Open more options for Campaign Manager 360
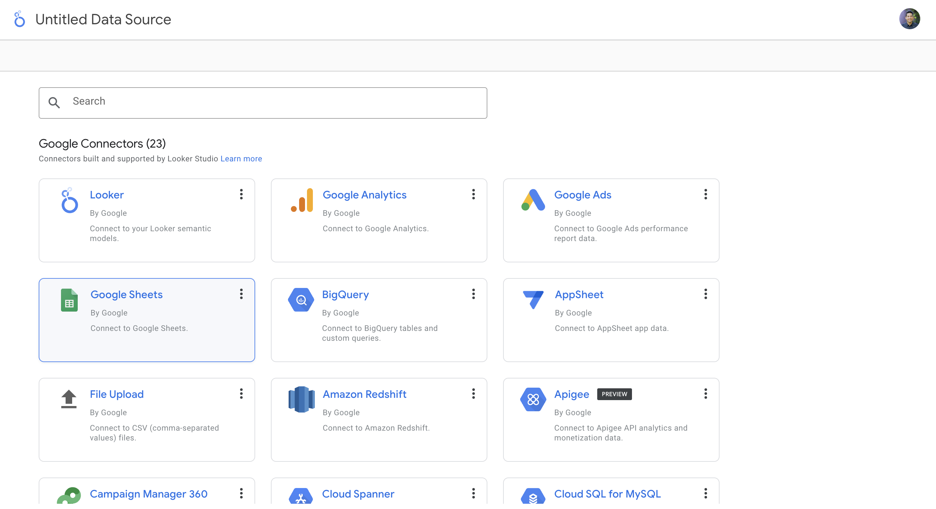The width and height of the screenshot is (936, 509). tap(241, 493)
